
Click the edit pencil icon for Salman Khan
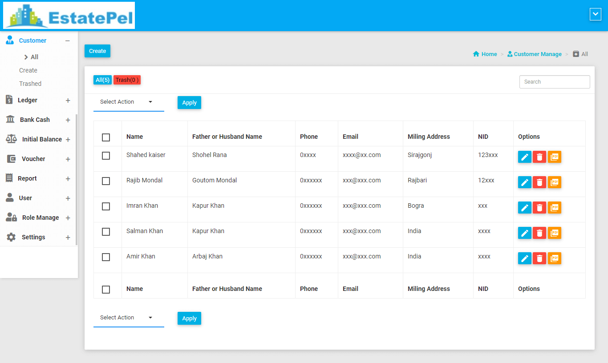pyautogui.click(x=524, y=233)
